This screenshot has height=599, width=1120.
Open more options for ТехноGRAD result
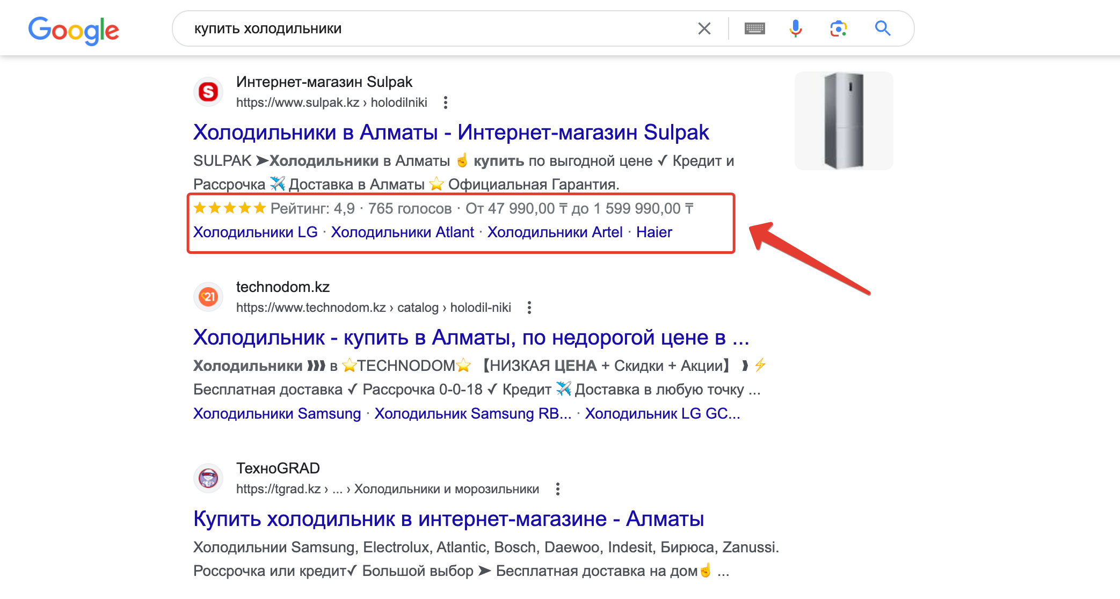[x=557, y=489]
